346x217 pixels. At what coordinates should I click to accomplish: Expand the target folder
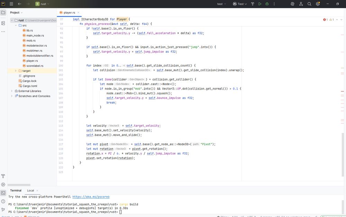16,71
